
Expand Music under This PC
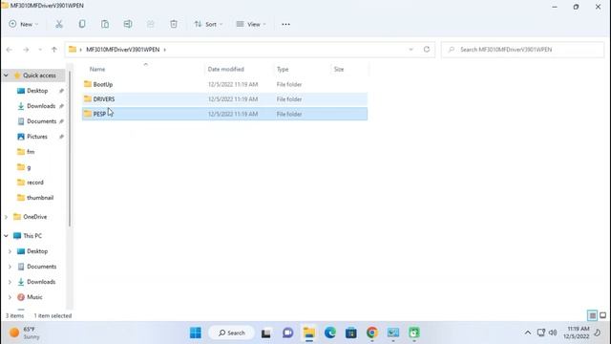point(10,297)
